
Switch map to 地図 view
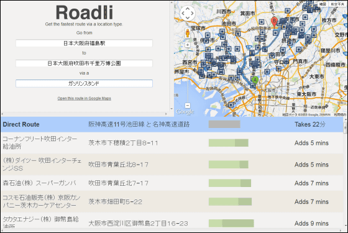point(323,4)
